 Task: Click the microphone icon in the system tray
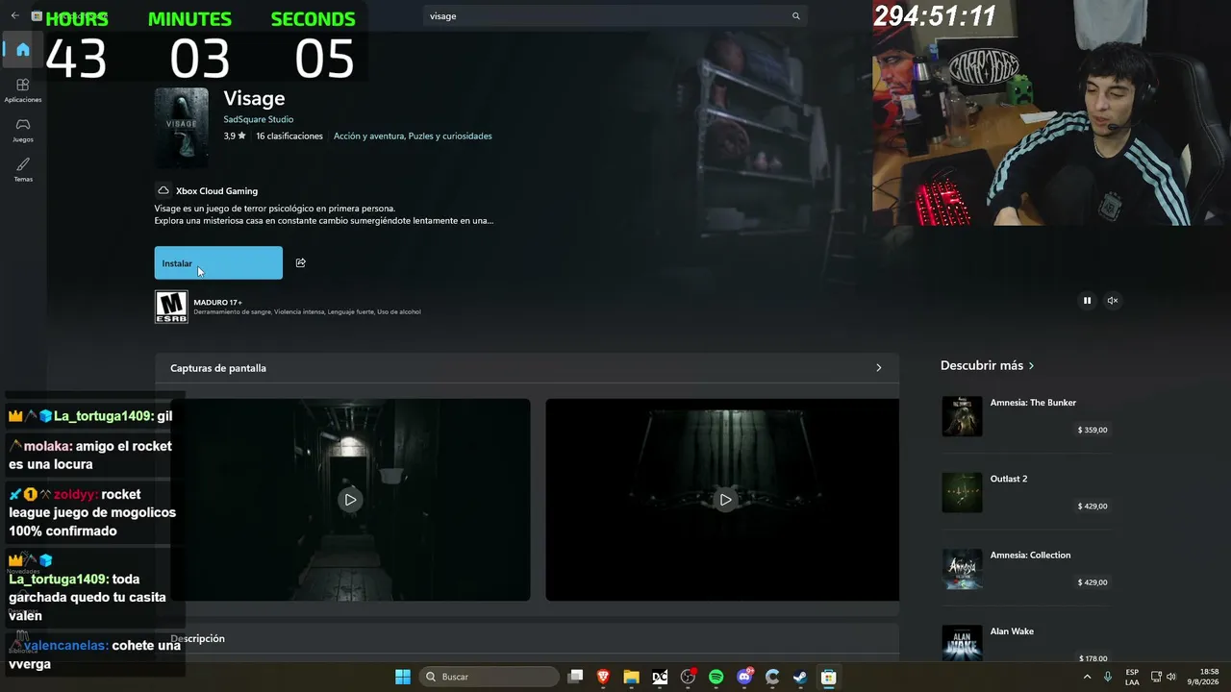[x=1108, y=677]
